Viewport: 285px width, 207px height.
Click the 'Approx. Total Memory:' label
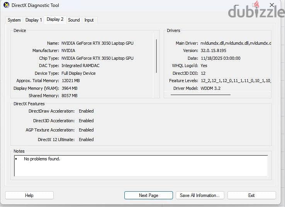37,81
